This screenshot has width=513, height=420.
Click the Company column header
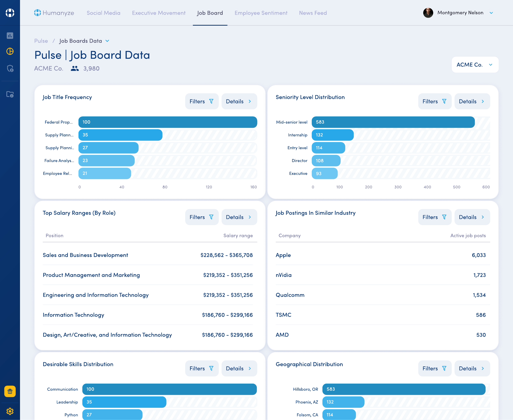tap(290, 235)
